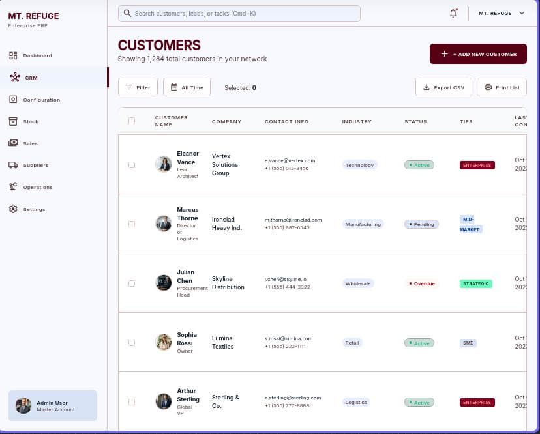Navigate to Stock
This screenshot has width=540, height=434.
click(x=53, y=121)
